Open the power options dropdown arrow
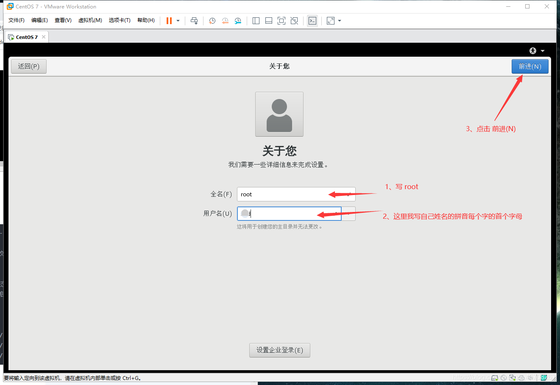This screenshot has height=385, width=560. click(178, 20)
